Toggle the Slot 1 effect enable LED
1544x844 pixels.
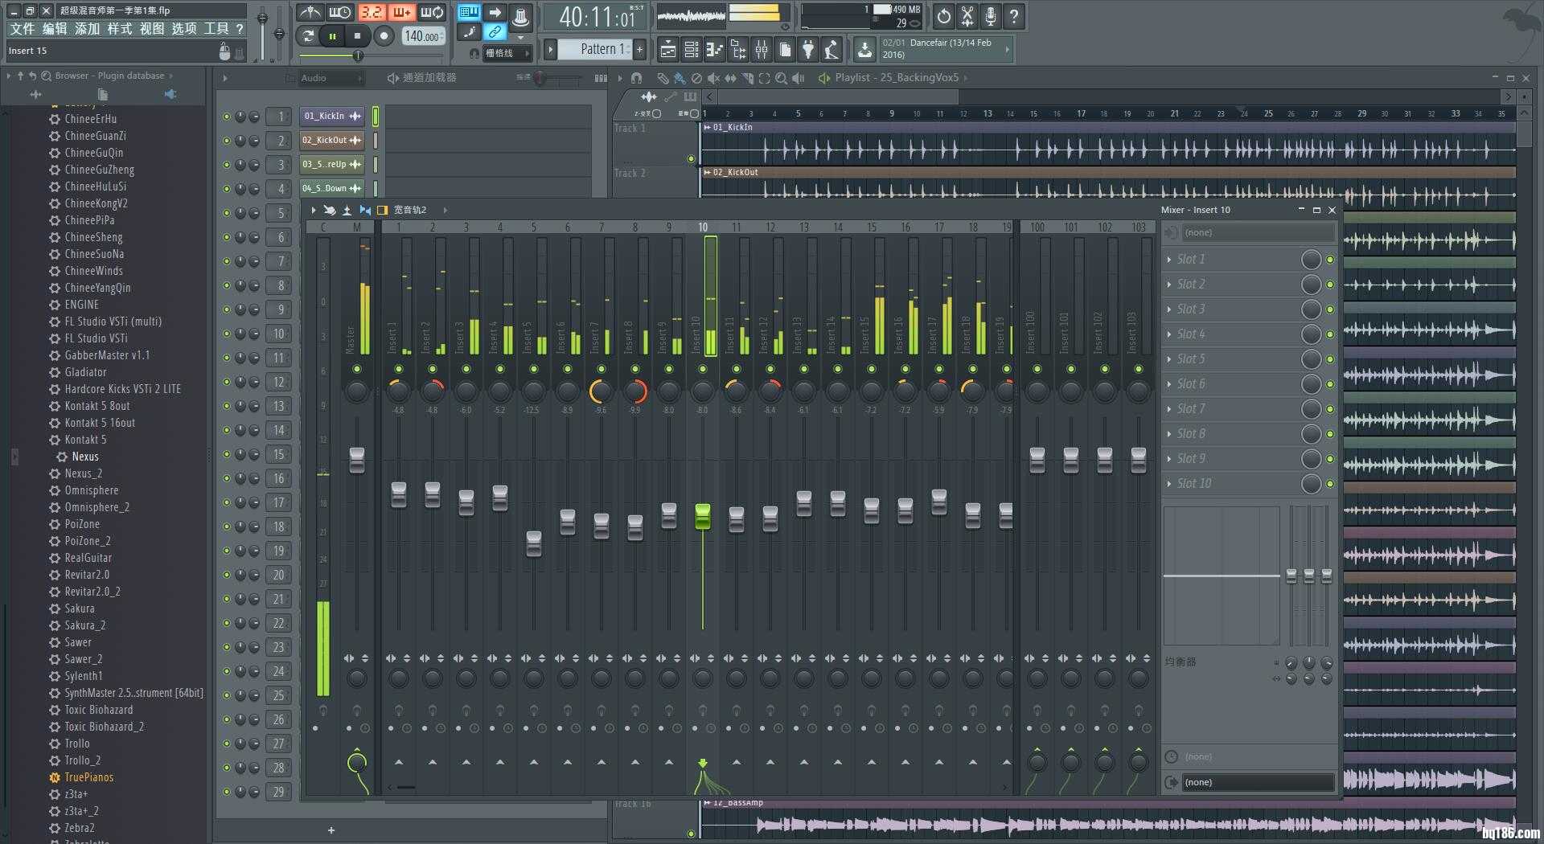pos(1329,260)
